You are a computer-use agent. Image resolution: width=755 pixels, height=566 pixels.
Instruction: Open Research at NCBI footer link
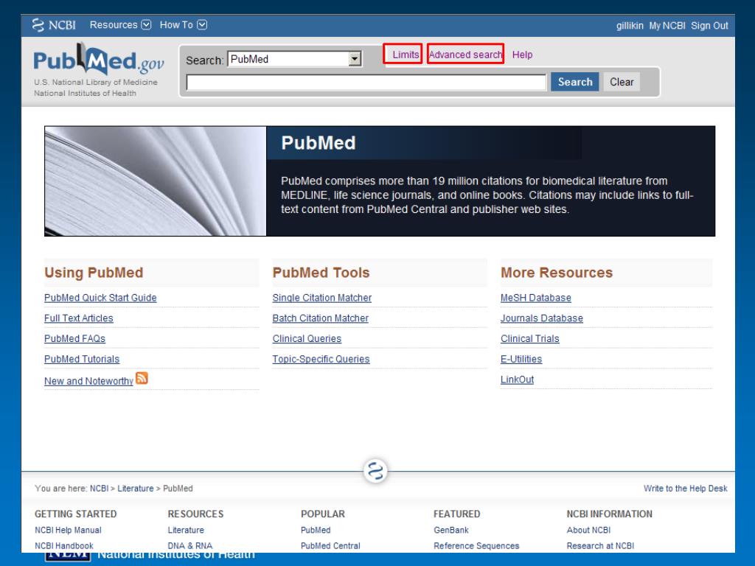[600, 546]
